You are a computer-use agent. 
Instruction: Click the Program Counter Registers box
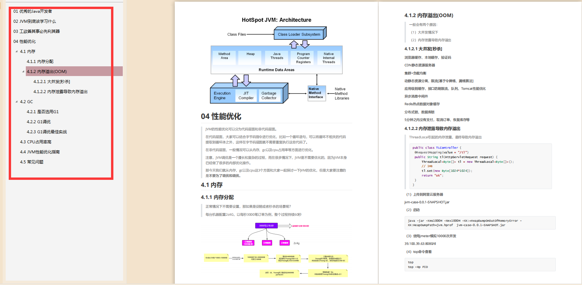pyautogui.click(x=303, y=58)
